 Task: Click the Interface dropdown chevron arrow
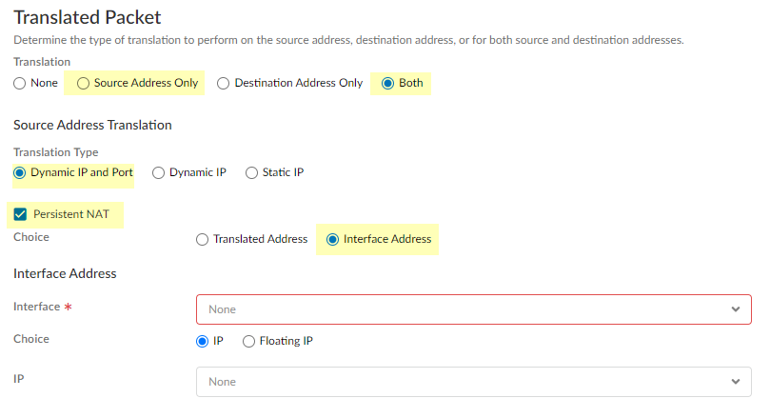coord(735,309)
